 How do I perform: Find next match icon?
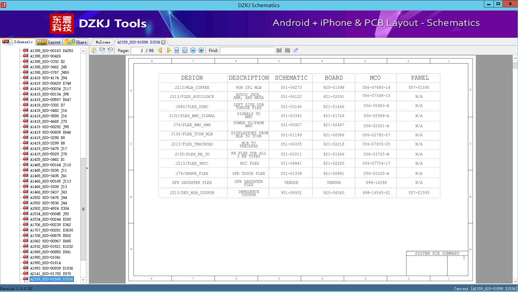(x=287, y=50)
